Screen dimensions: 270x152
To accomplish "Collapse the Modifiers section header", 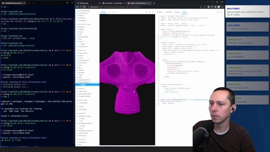I will coord(83,100).
